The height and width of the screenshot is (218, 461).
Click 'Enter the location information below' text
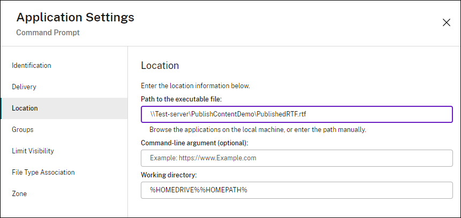[x=195, y=85]
